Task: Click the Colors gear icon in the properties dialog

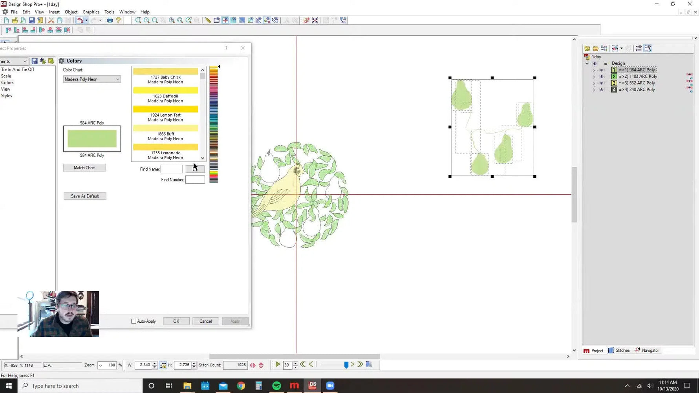Action: pos(62,61)
